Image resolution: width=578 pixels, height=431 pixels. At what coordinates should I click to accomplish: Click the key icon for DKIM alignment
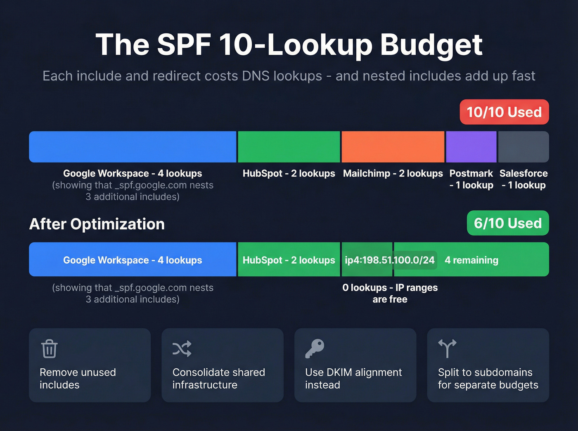[315, 349]
